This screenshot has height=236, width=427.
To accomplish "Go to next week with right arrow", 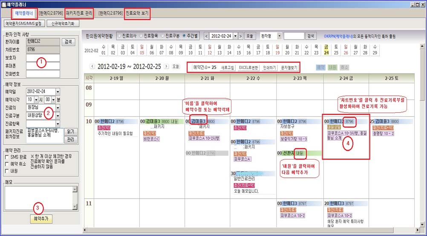I will click(x=166, y=66).
